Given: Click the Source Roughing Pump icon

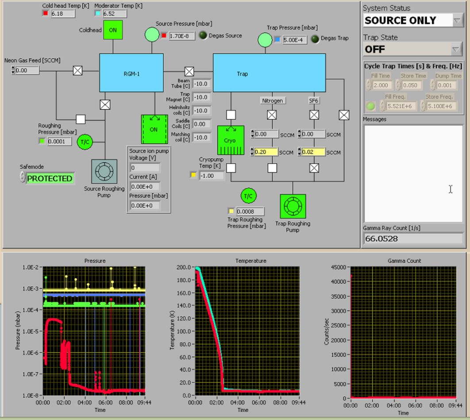Looking at the screenshot, I should click(104, 171).
